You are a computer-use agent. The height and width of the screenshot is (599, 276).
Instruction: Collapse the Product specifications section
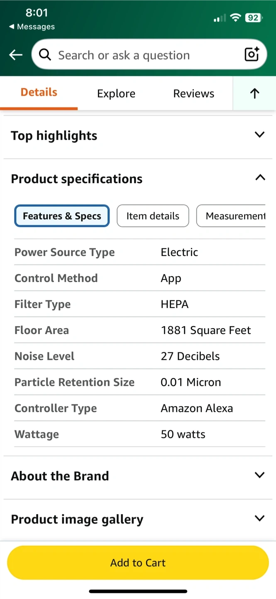click(260, 178)
